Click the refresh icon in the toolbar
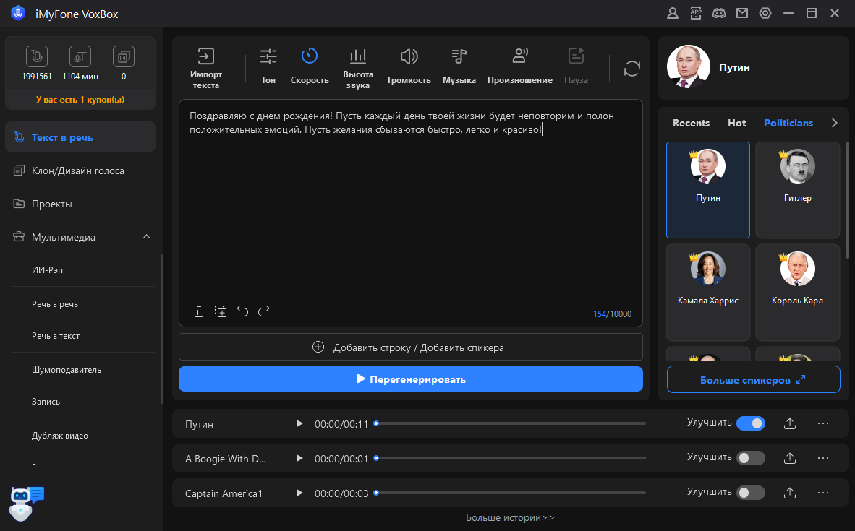Image resolution: width=855 pixels, height=531 pixels. click(x=631, y=69)
